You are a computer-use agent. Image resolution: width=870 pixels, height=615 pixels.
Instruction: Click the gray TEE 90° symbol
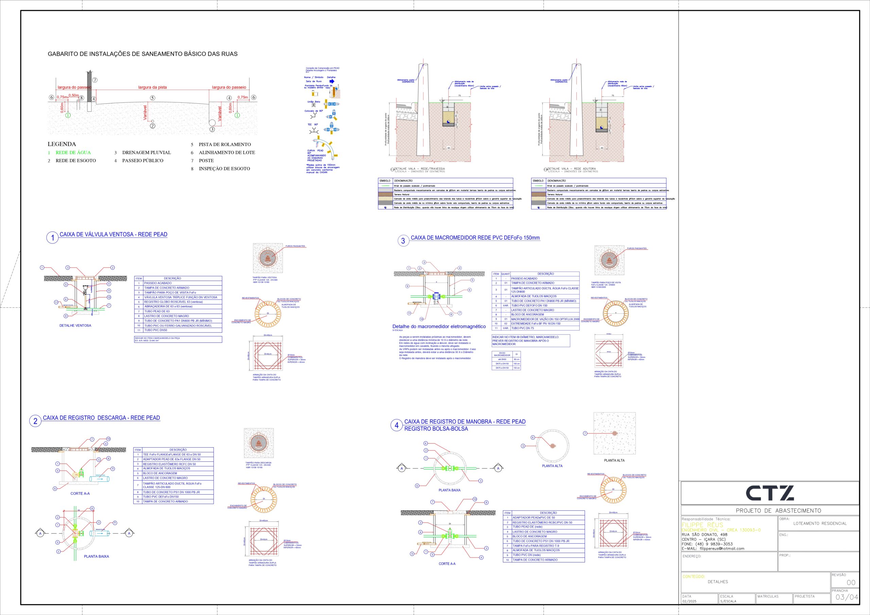pos(314,131)
